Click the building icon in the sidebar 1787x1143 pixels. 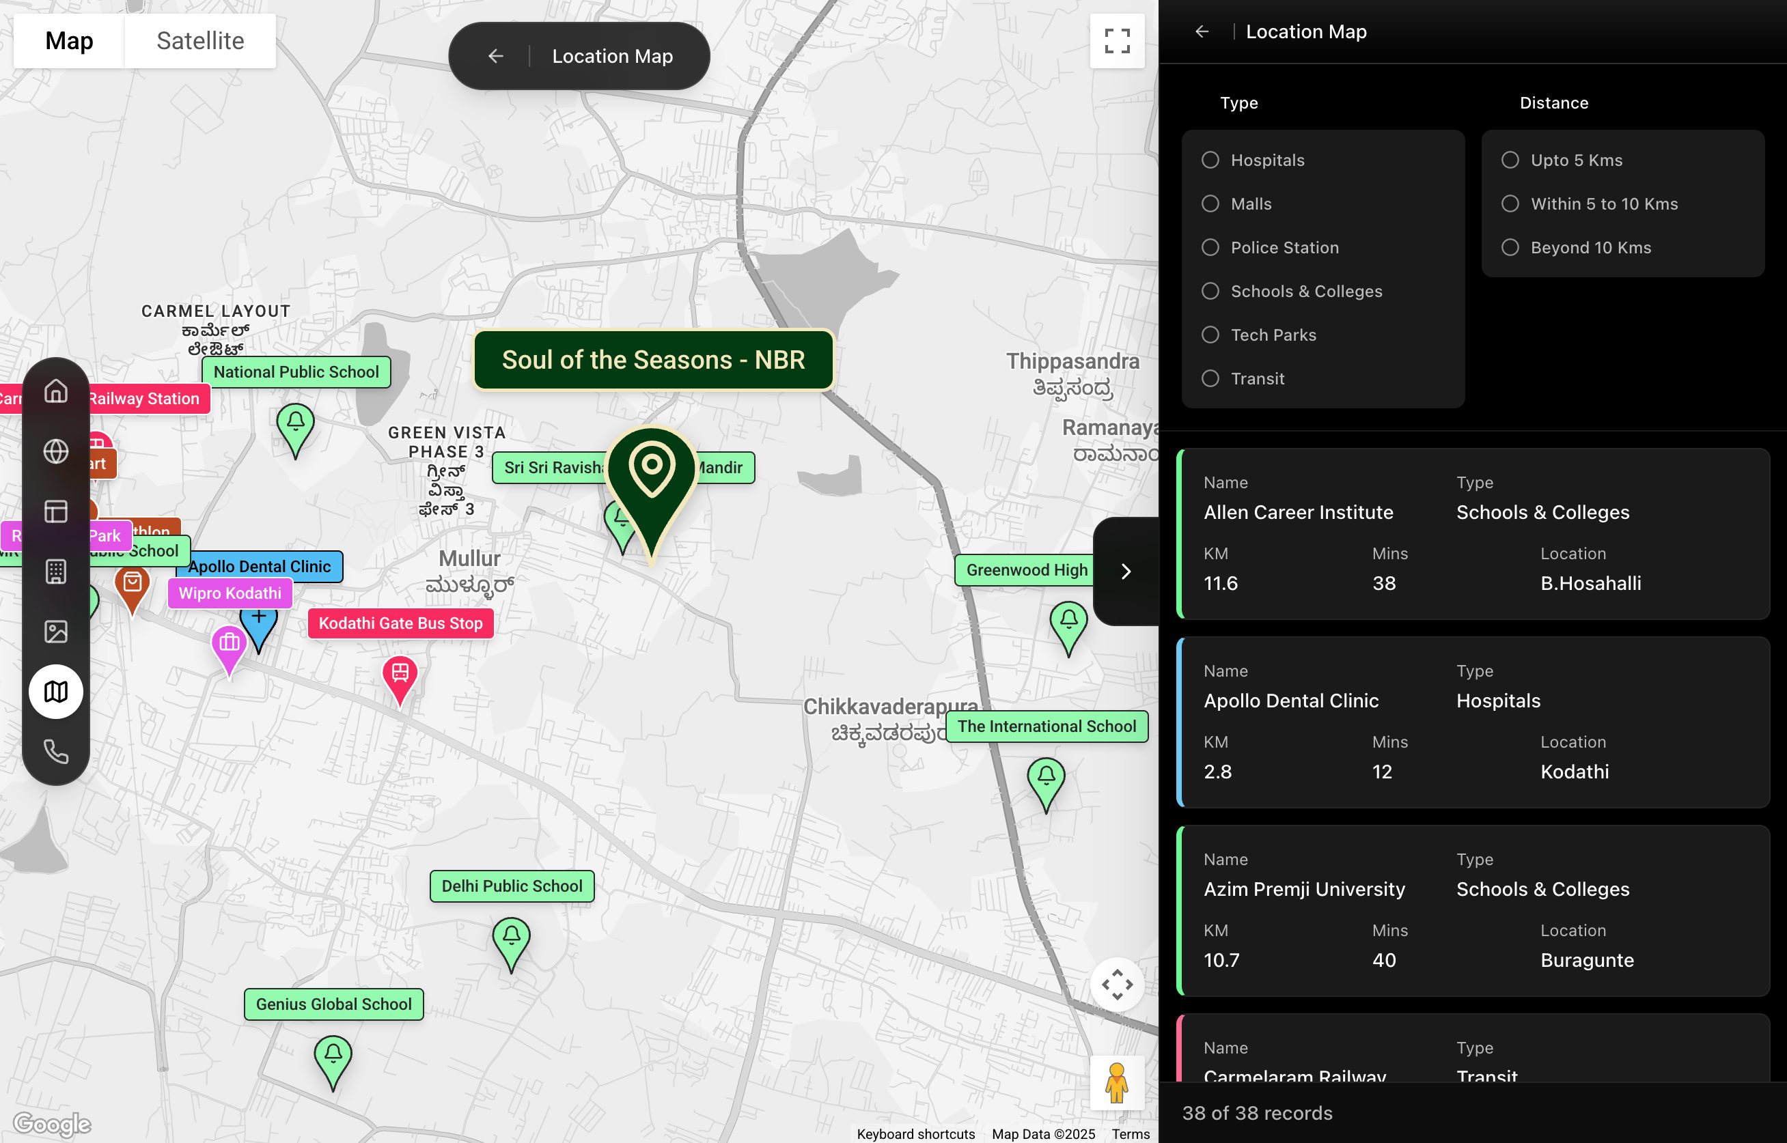pos(57,571)
